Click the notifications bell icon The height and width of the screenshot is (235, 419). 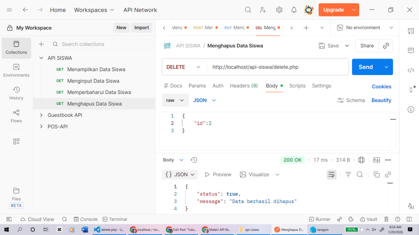click(x=294, y=10)
